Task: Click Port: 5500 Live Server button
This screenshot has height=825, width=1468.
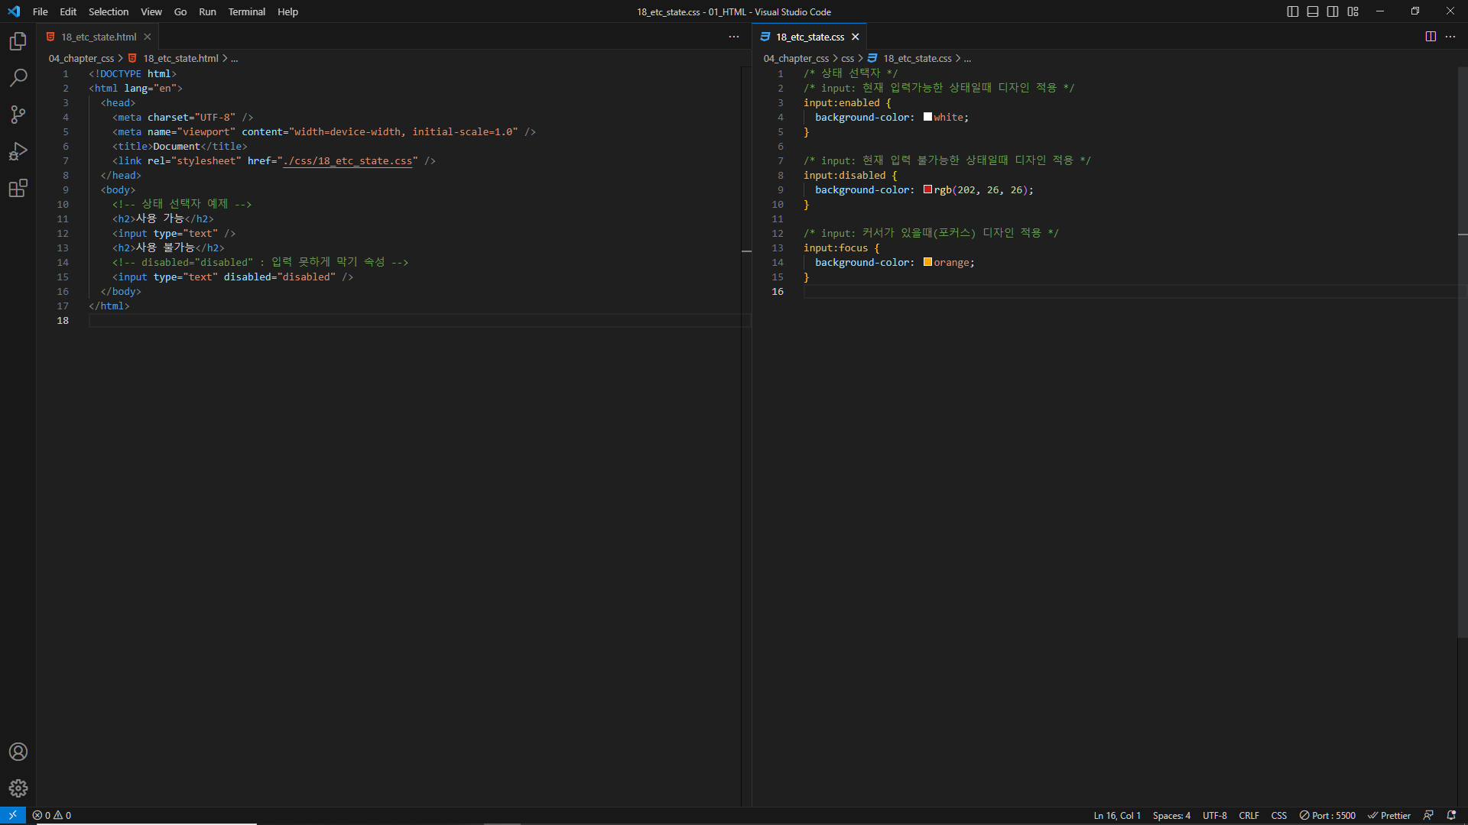Action: (1327, 815)
